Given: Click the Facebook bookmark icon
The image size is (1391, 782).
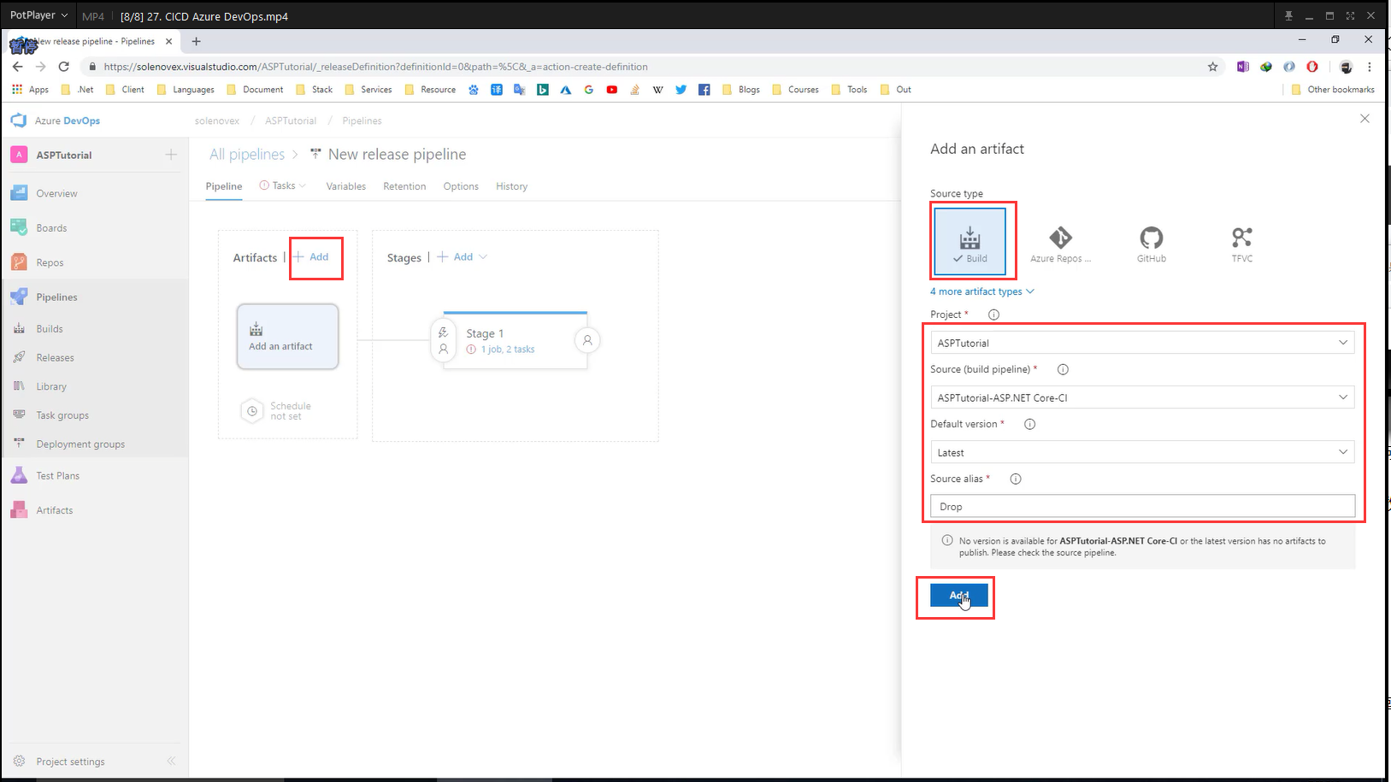Looking at the screenshot, I should coord(704,90).
